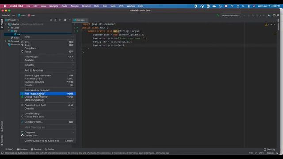Click the Build project hammer icon
Screen dimensions: 283x159
218,15
